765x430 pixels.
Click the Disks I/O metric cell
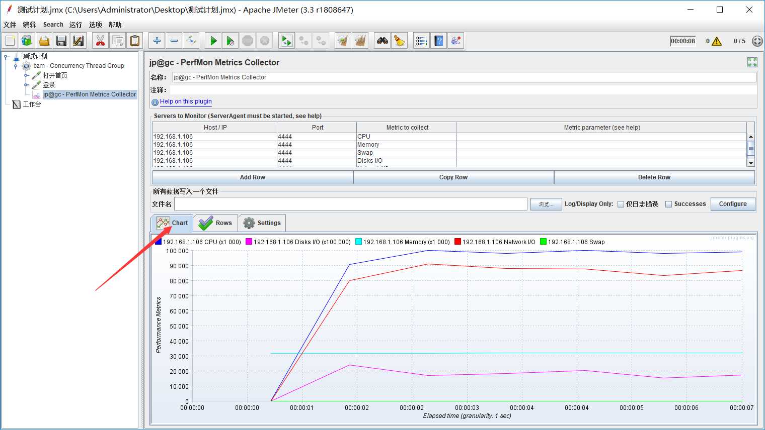(x=406, y=161)
